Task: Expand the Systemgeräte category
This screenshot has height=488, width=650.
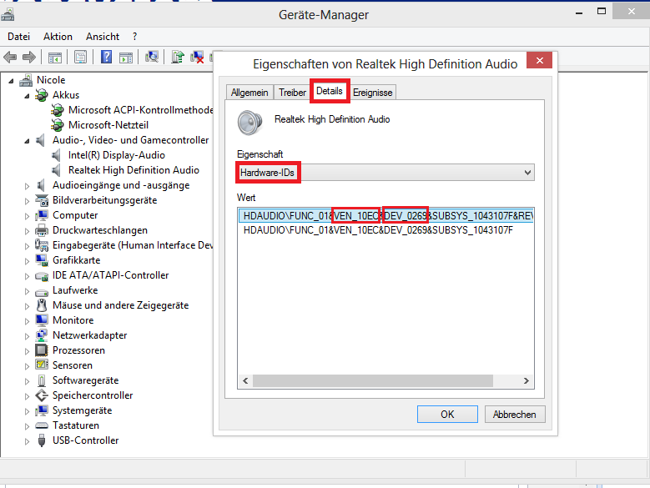Action: point(27,411)
